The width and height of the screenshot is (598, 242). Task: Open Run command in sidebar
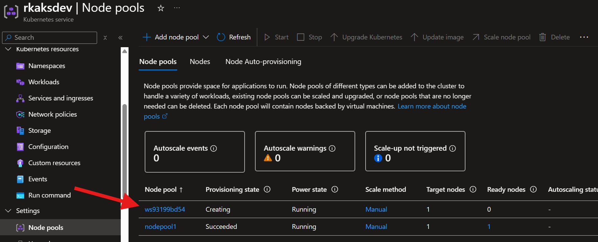(49, 195)
